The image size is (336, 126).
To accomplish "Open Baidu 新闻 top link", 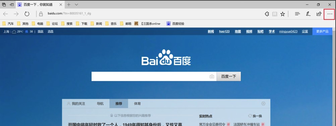I will [211, 31].
